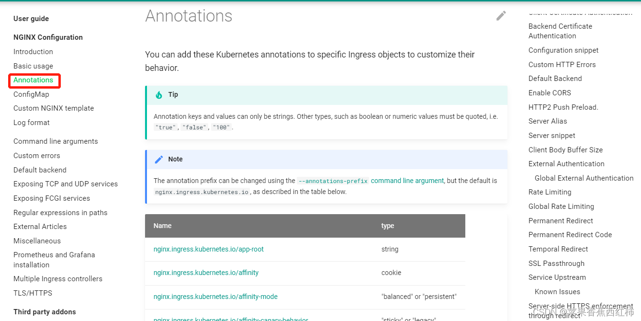
Task: Open the nginx.ingress.kubernetes.io/affinity annotation link
Action: coord(206,273)
